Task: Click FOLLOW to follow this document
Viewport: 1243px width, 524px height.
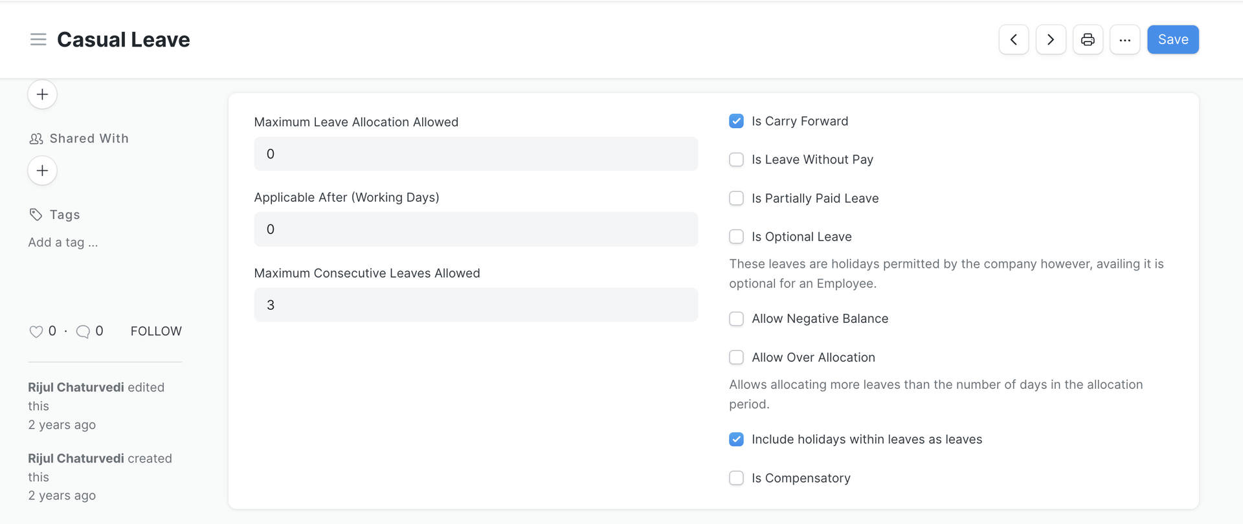Action: coord(156,331)
